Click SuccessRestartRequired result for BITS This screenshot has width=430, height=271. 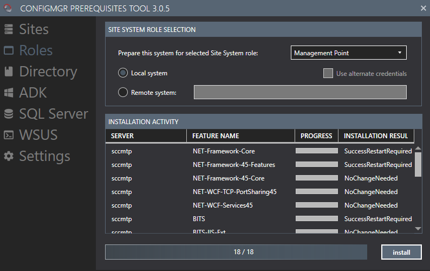click(378, 219)
